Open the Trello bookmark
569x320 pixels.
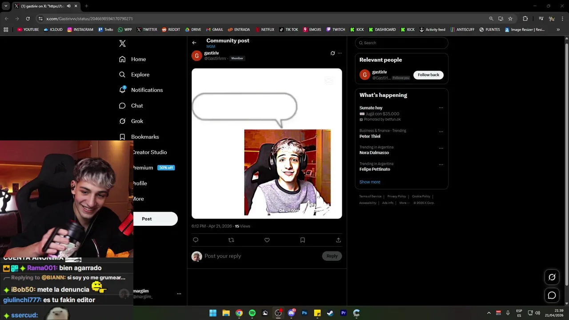105,30
